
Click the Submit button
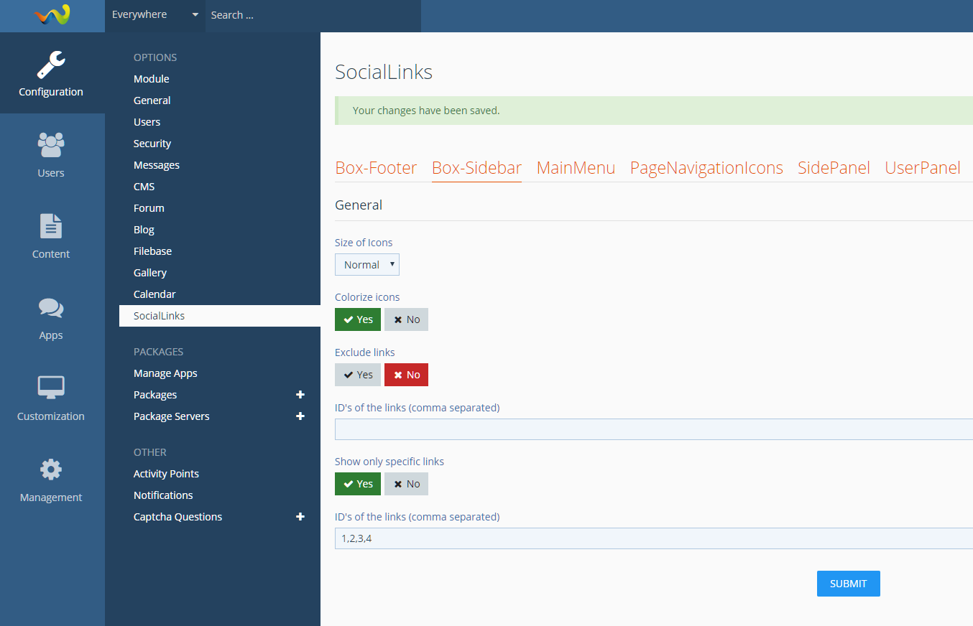(x=849, y=584)
